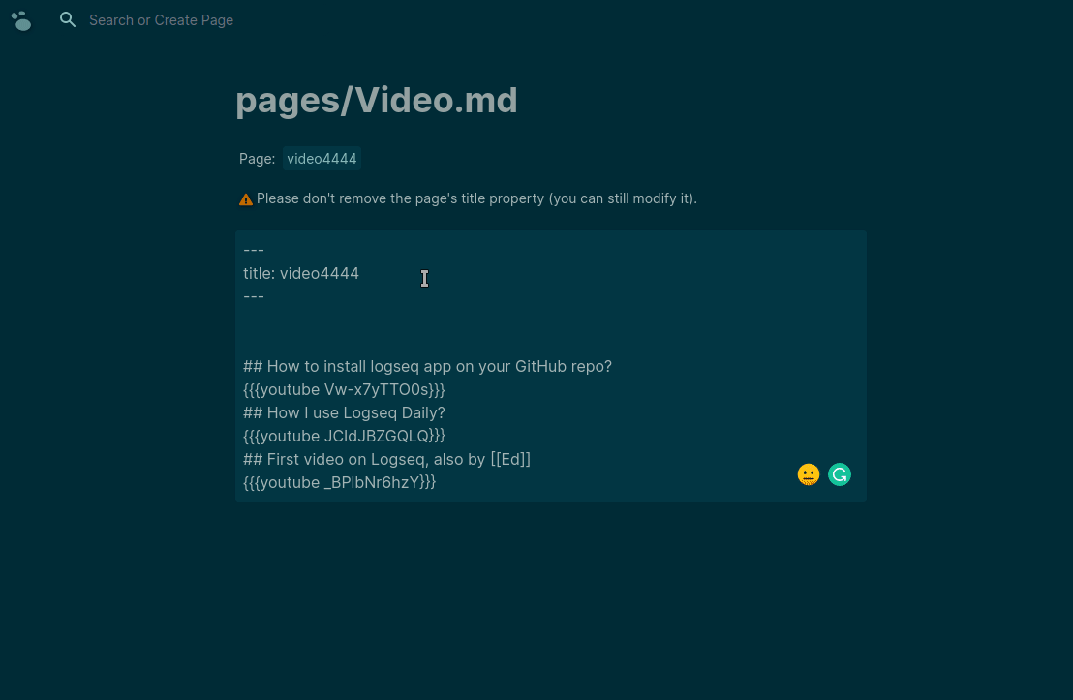This screenshot has width=1073, height=700.
Task: Click the How I use Logseq Daily heading
Action: click(x=344, y=412)
